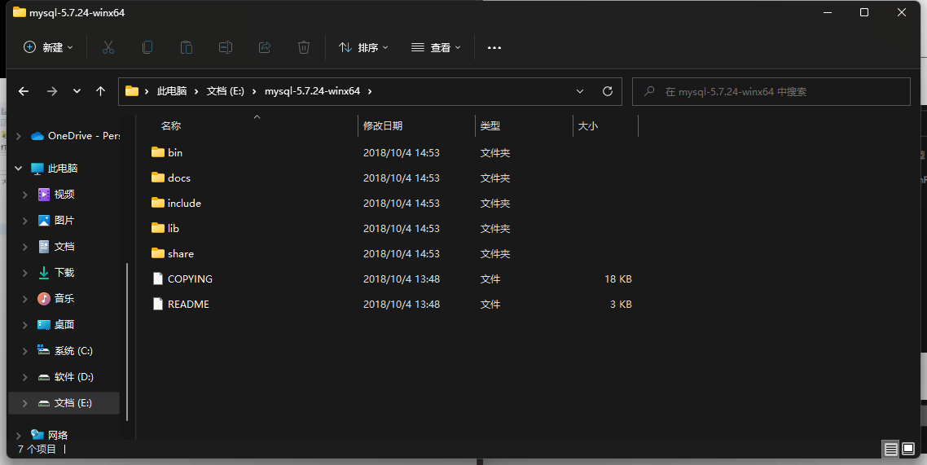Click the Share icon in toolbar

[x=265, y=47]
